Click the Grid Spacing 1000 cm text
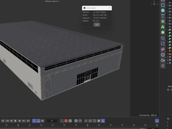 click(148, 115)
